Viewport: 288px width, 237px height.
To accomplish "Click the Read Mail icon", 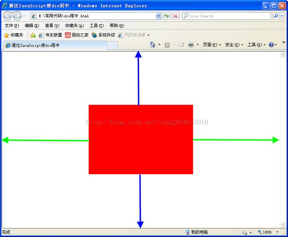I will 181,45.
